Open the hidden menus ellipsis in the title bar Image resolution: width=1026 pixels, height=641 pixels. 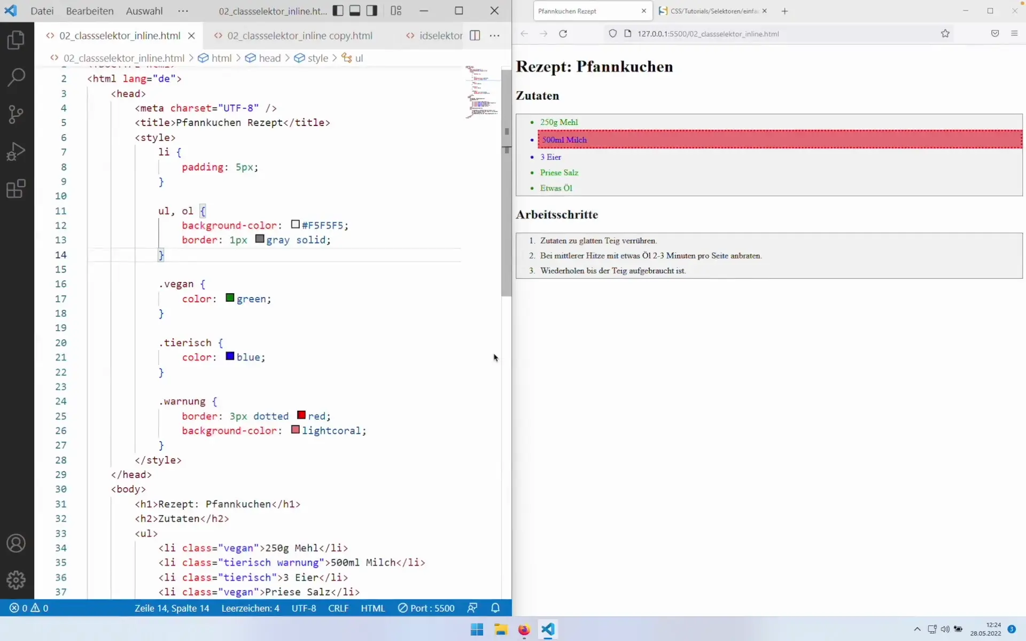pos(183,11)
